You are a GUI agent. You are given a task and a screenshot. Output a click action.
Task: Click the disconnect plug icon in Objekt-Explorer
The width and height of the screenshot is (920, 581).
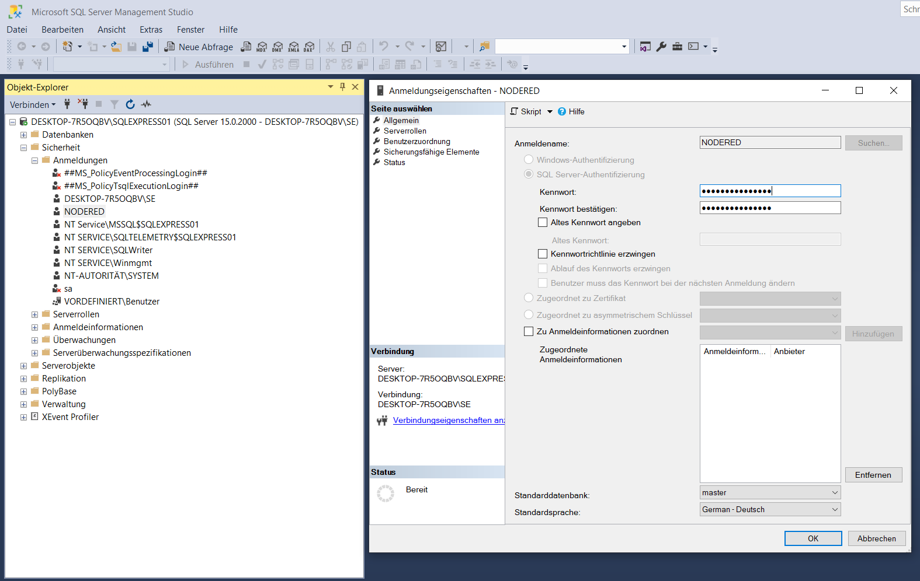(83, 104)
